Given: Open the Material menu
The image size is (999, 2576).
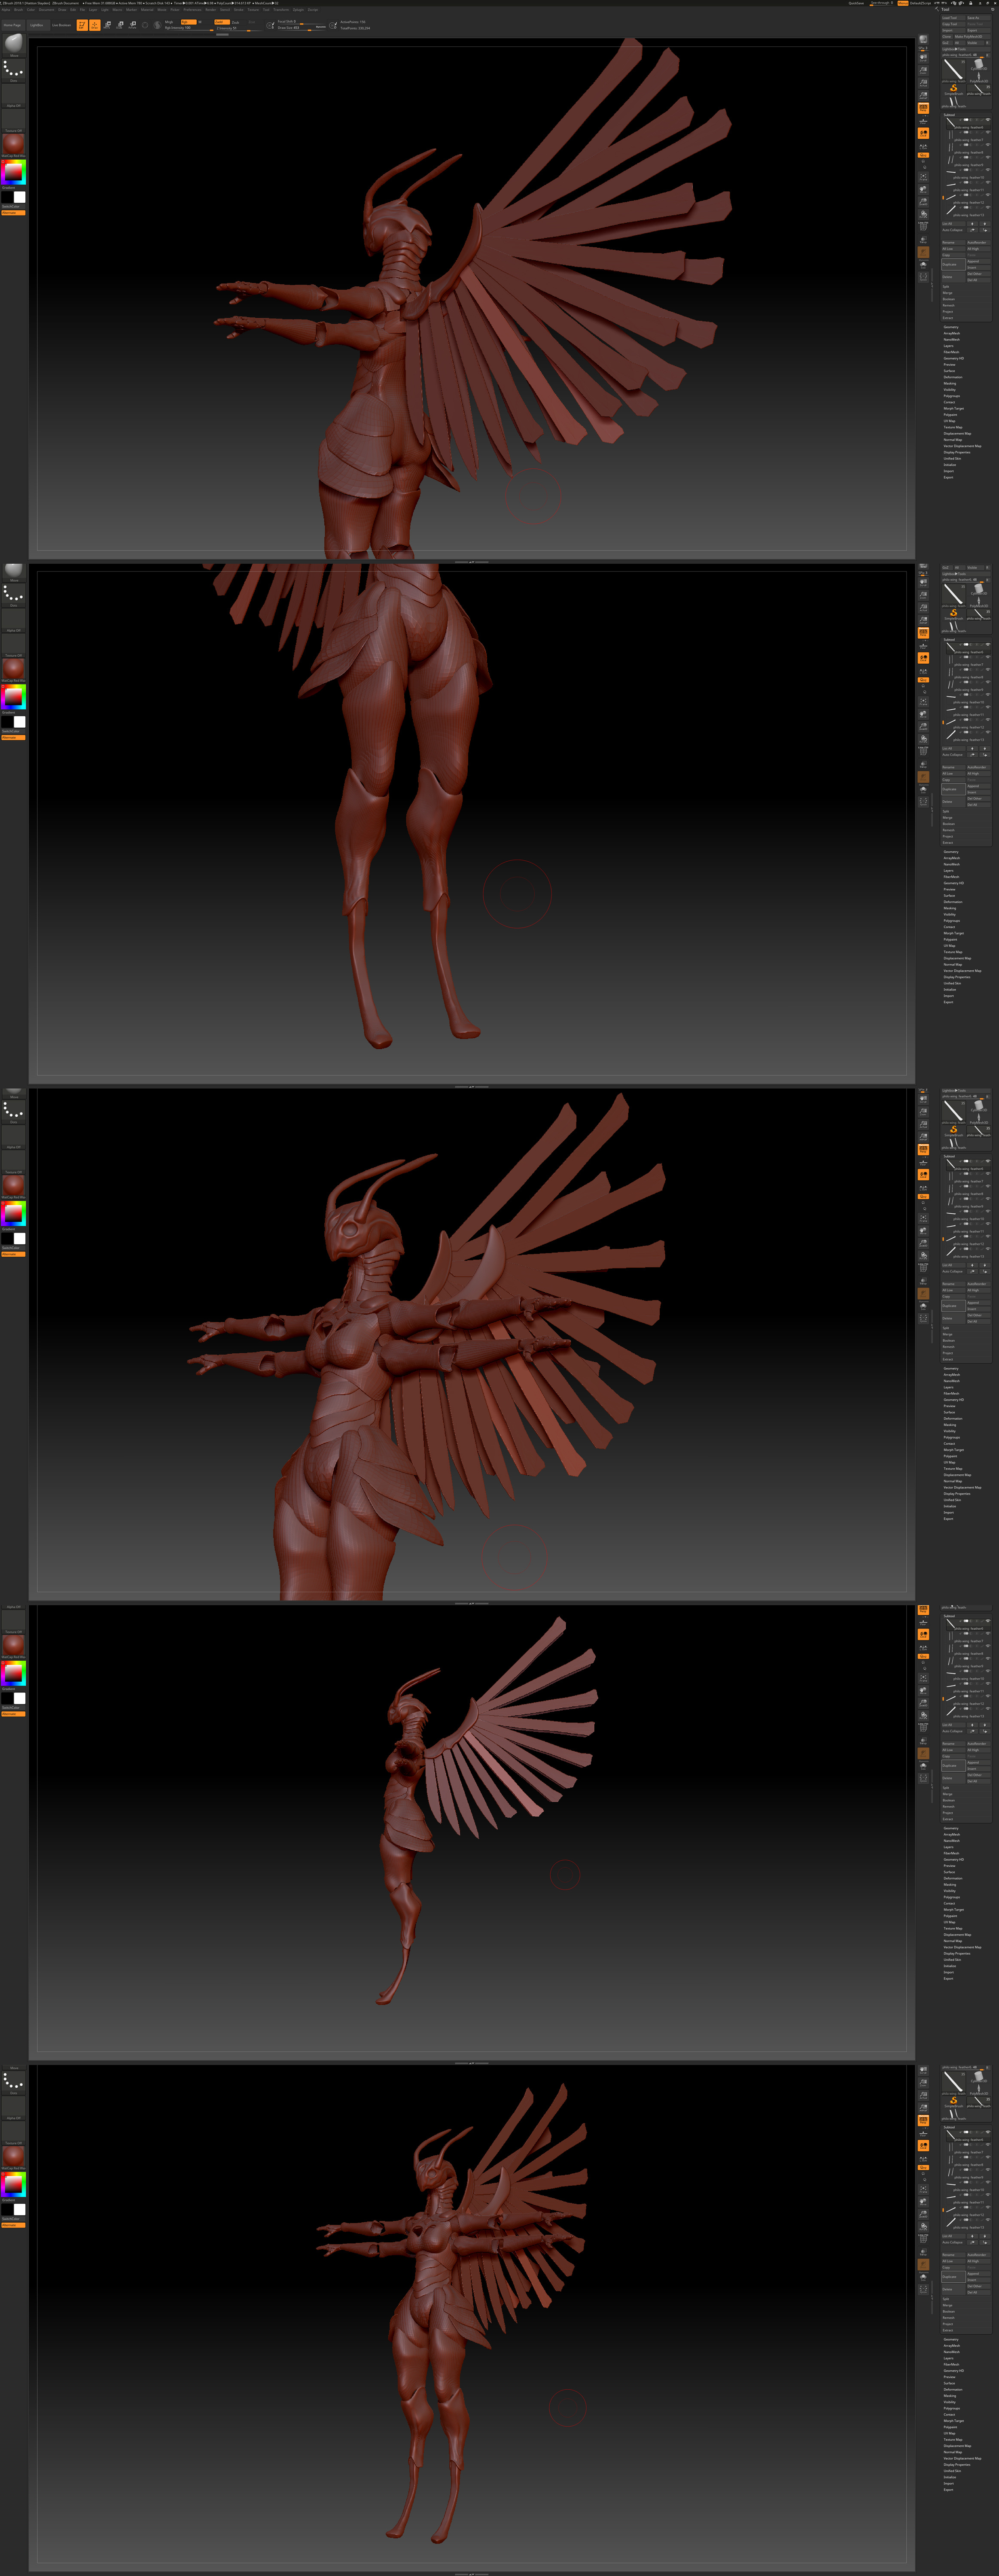Looking at the screenshot, I should 147,9.
